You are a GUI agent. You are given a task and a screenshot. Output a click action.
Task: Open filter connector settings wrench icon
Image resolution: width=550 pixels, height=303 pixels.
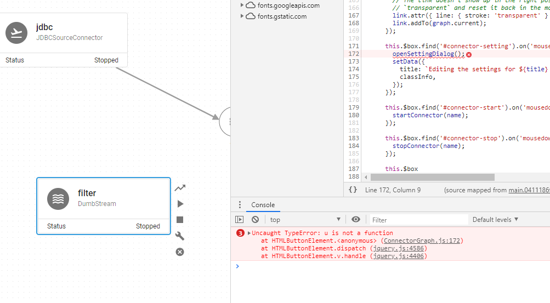pos(180,236)
